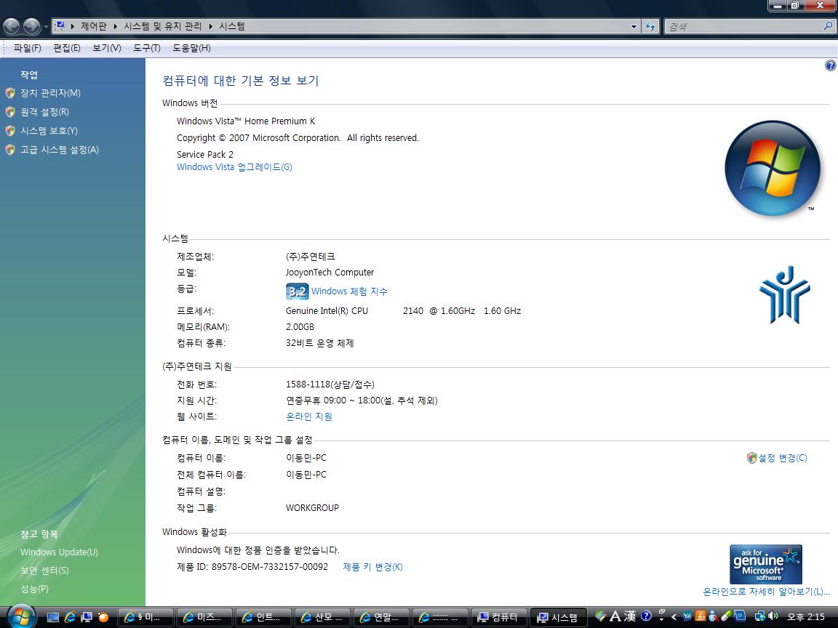Screen dimensions: 838x628
Task: Open the address bar history dropdown
Action: pos(634,26)
